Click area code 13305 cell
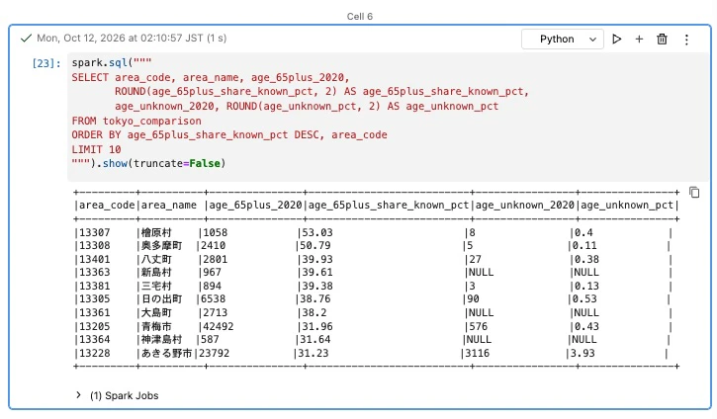This screenshot has width=717, height=419. 95,298
